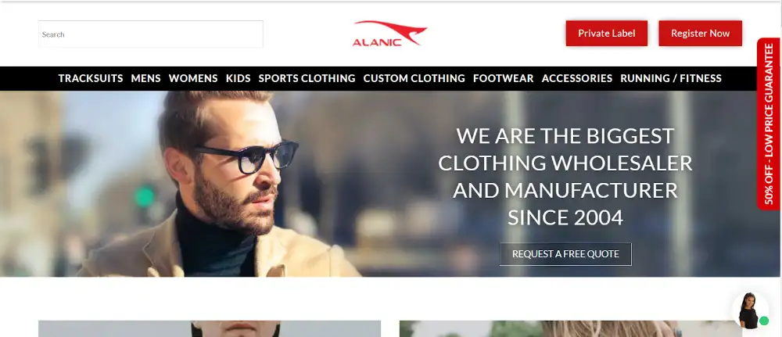782x337 pixels.
Task: Open the bottom left product image
Action: (x=210, y=329)
